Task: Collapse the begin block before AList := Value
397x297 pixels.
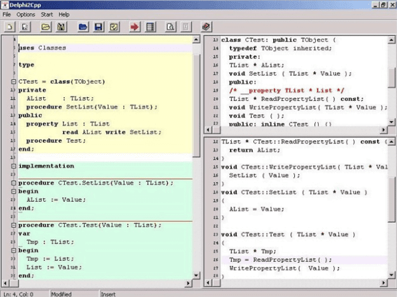Action: [14, 192]
